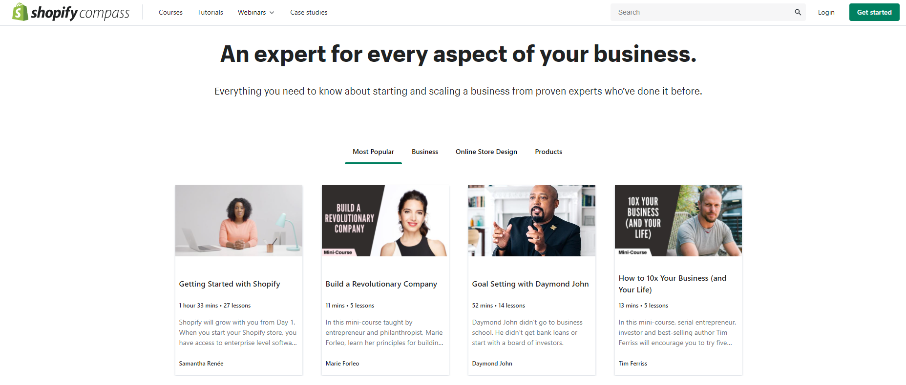Click the Login link
Viewport: 906px width, 385px height.
point(826,12)
